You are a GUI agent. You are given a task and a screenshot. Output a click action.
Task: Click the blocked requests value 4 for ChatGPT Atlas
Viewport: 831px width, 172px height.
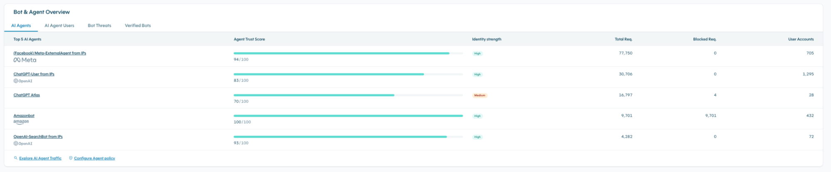click(715, 95)
